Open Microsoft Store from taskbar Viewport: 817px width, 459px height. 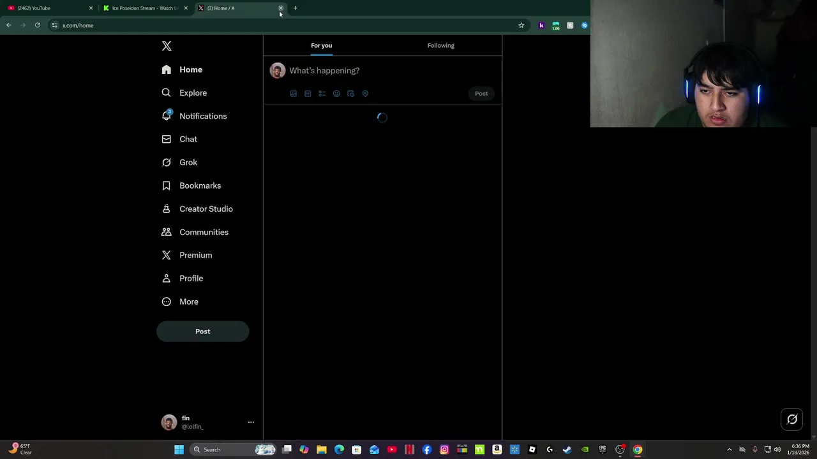click(357, 449)
